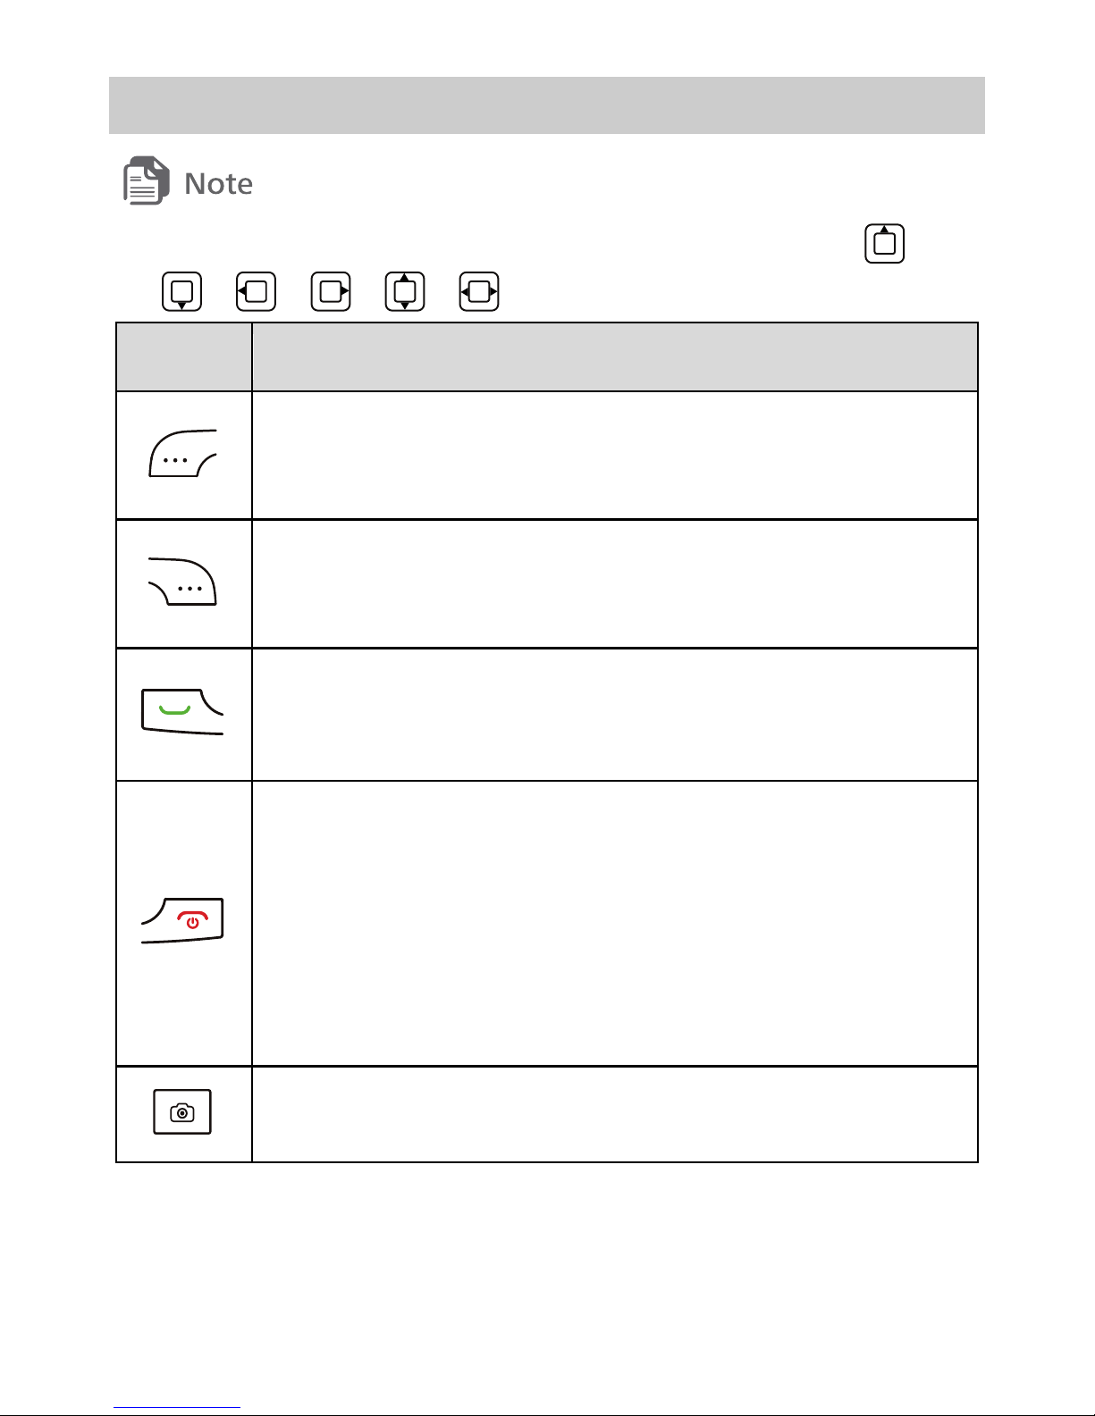This screenshot has height=1416, width=1095.
Task: Click the blank cell beside red end key
Action: [615, 924]
